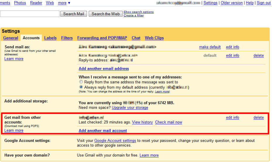
Task: Click Add another mail account
Action: click(x=103, y=130)
